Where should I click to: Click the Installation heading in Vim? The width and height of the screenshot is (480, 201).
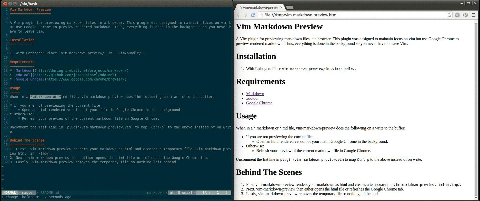[22, 40]
